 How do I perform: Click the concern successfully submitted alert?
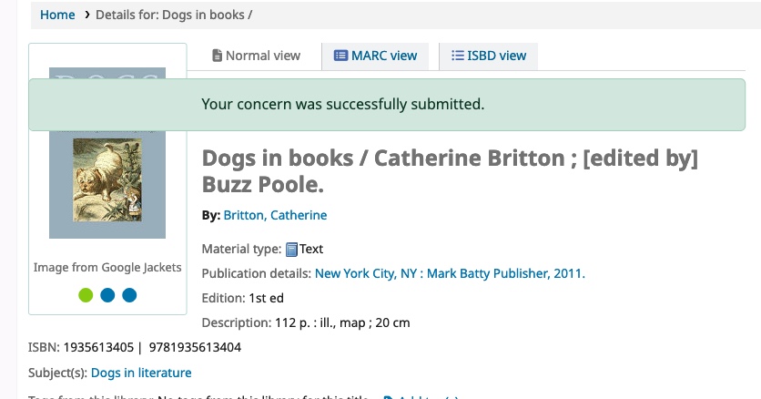pos(342,105)
